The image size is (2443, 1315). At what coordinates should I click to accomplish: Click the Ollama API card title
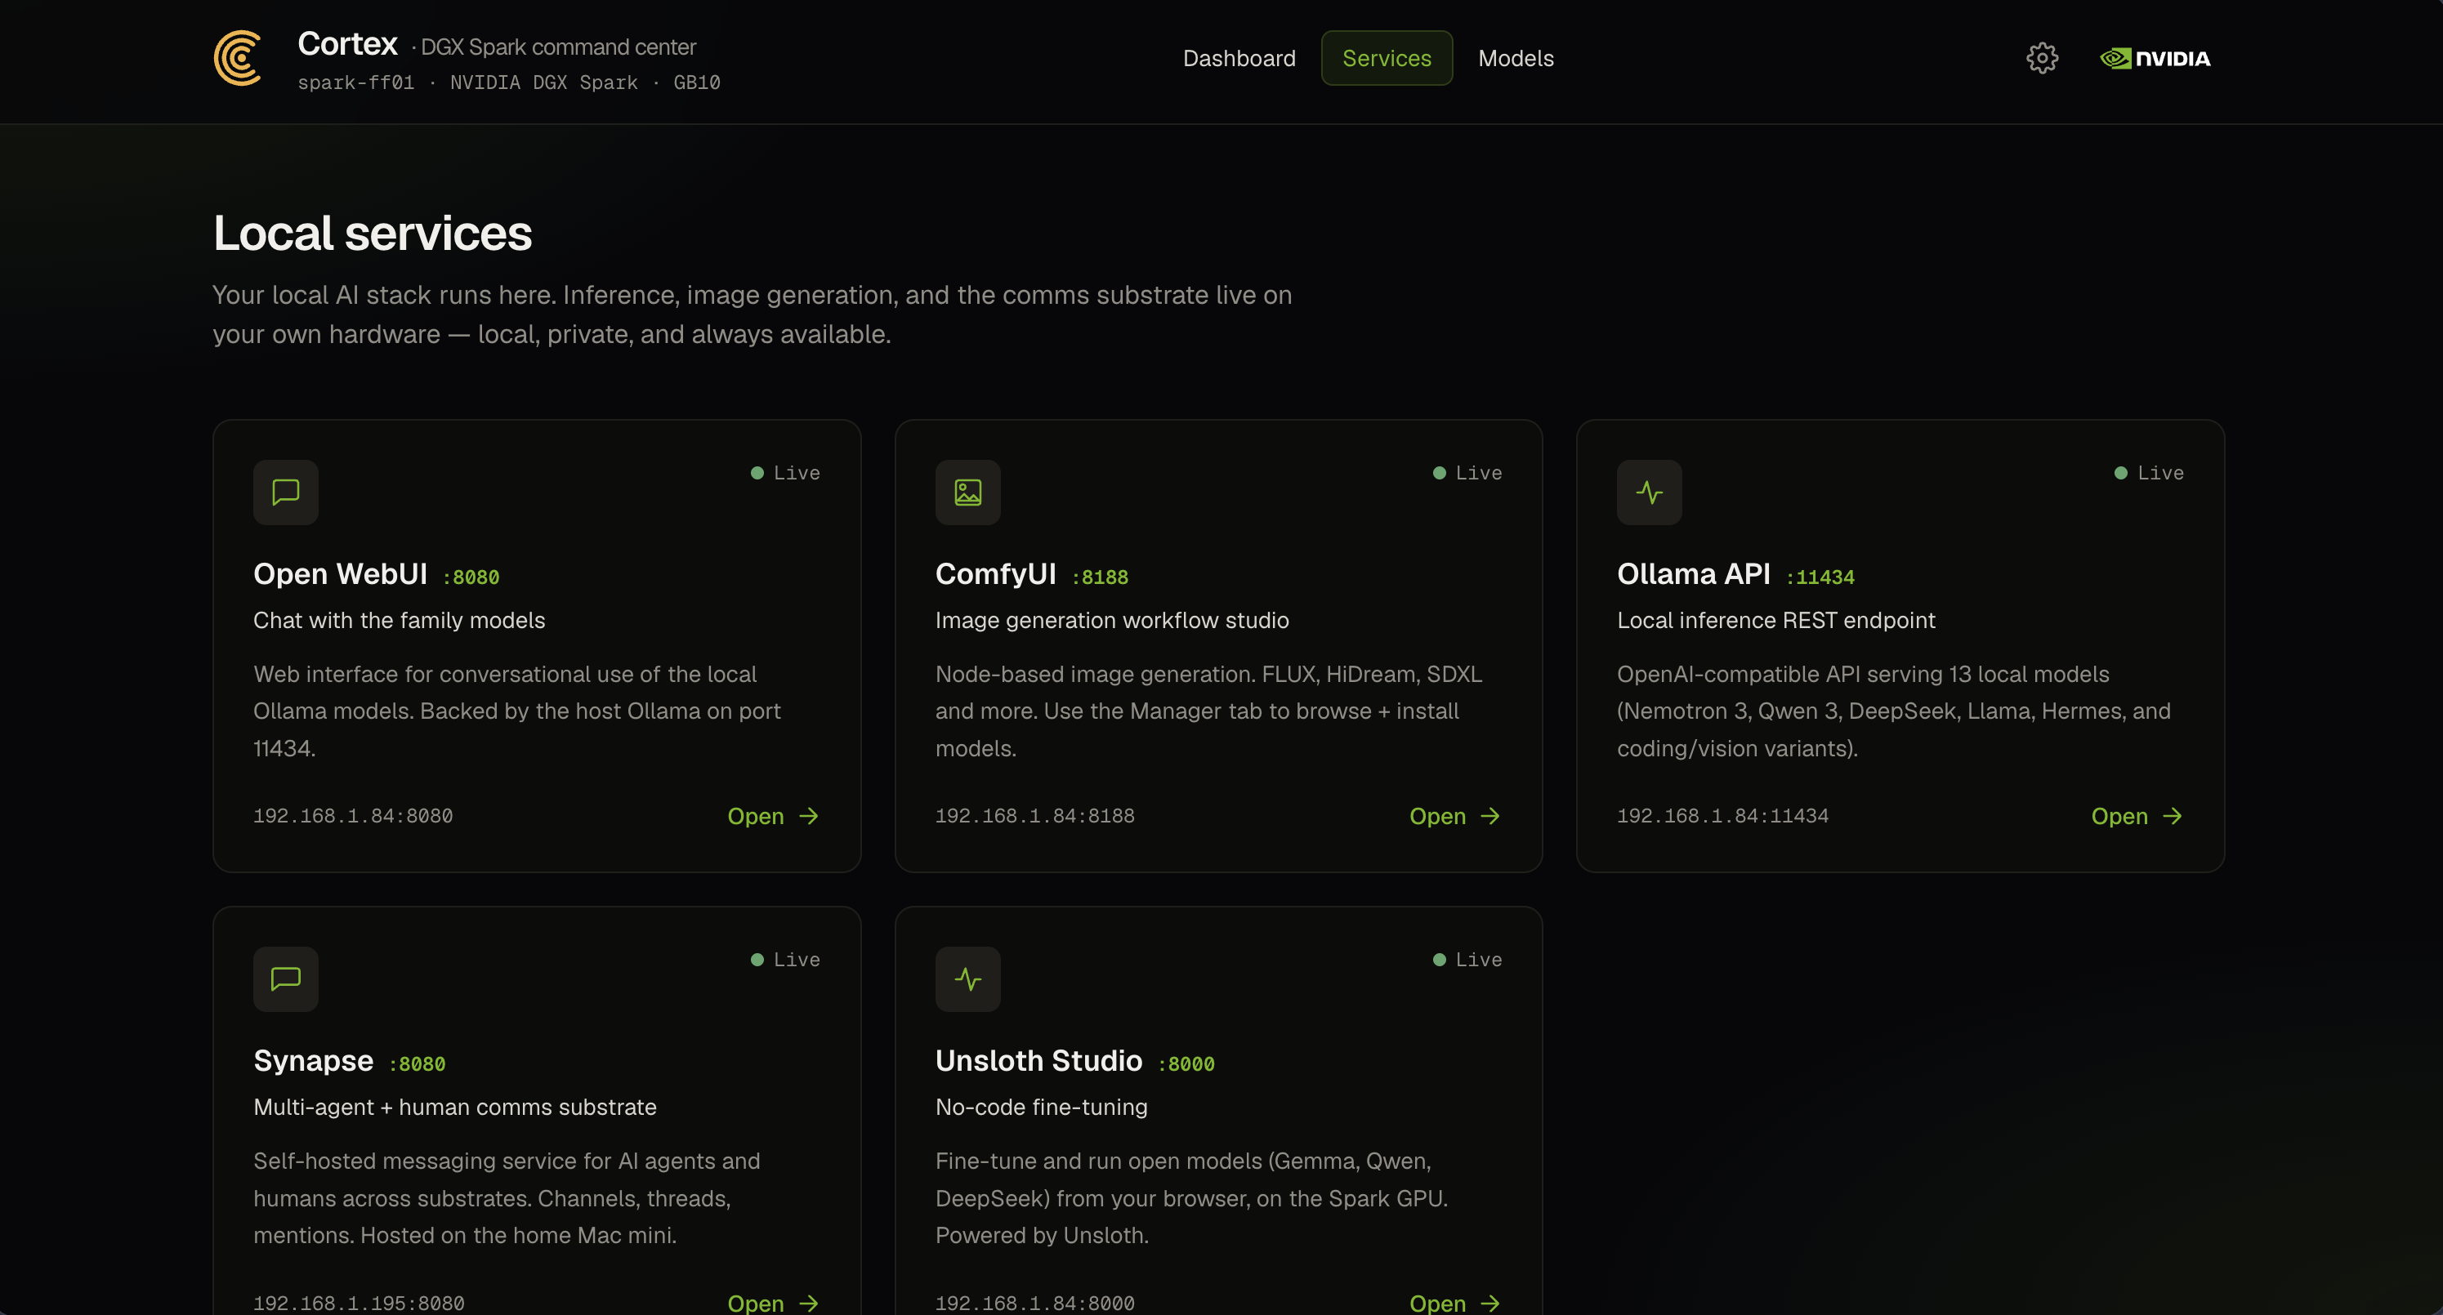point(1694,573)
